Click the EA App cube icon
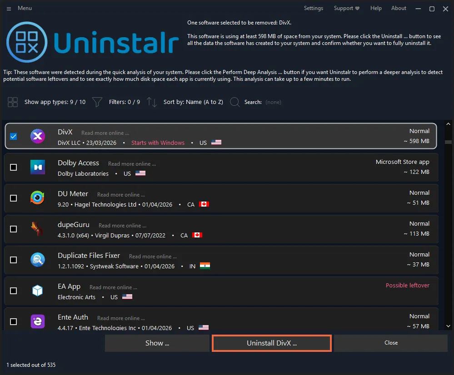This screenshot has height=375, width=454. (38, 291)
